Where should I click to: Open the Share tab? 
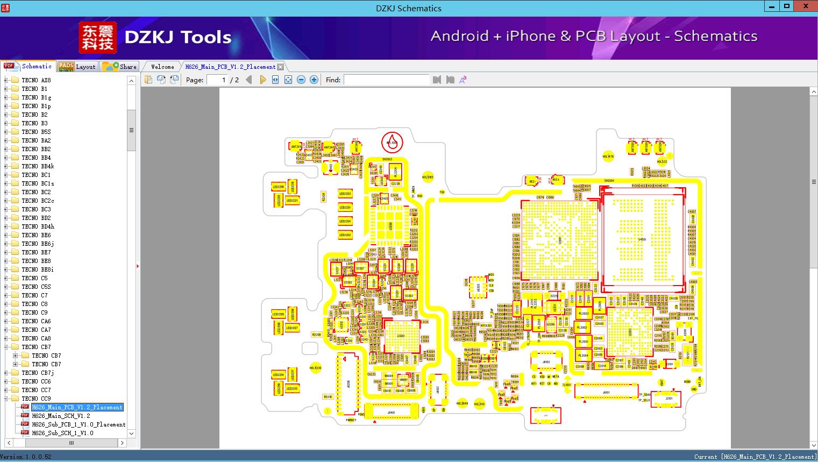click(x=119, y=67)
